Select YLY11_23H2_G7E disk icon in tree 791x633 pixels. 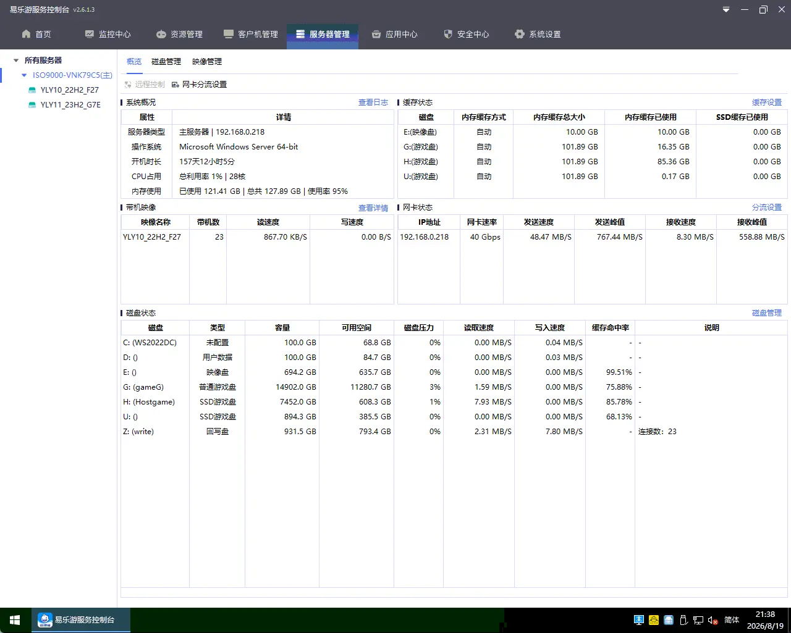(33, 105)
